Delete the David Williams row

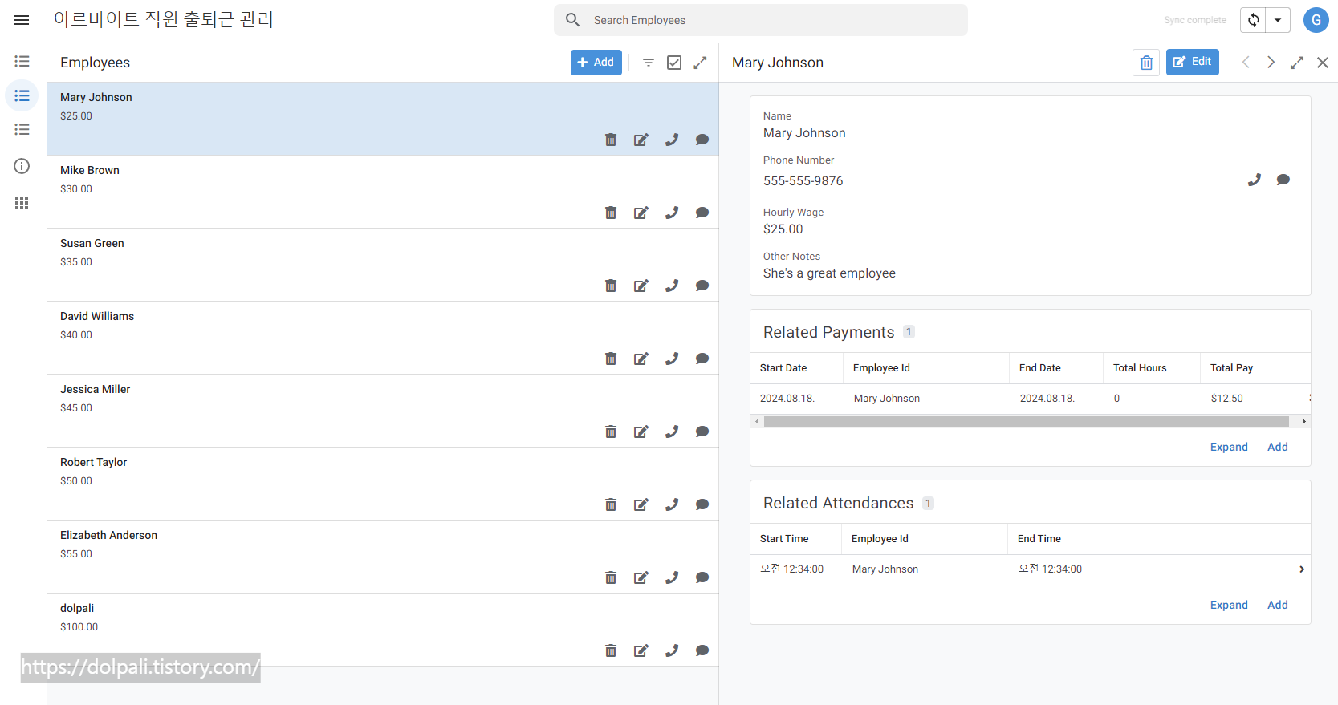point(611,359)
